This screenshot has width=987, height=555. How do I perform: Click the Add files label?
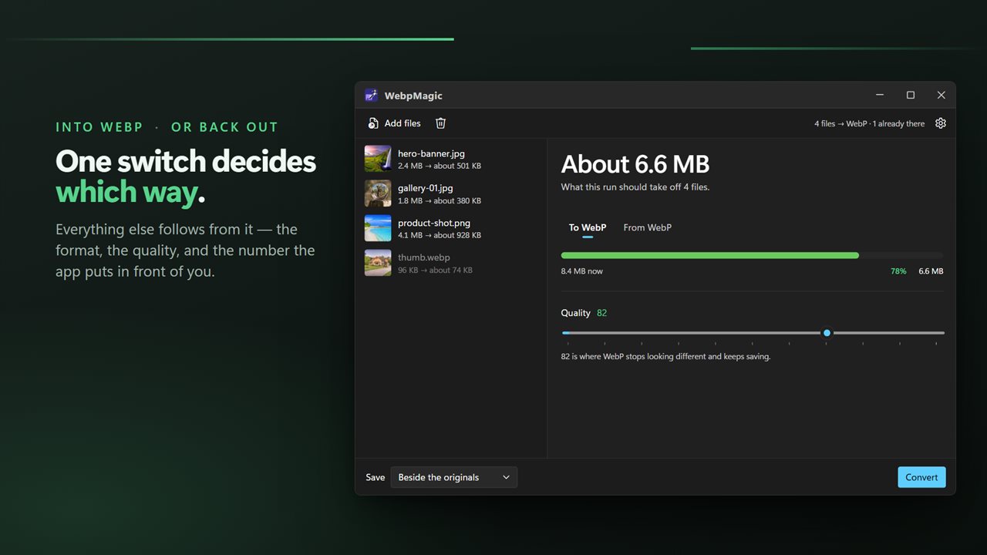click(403, 123)
